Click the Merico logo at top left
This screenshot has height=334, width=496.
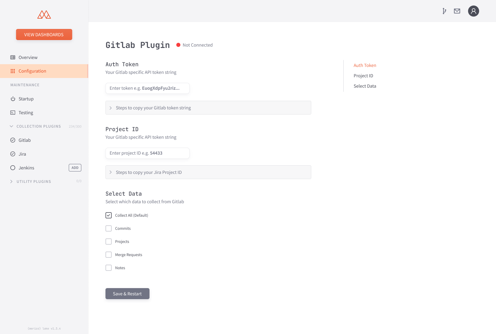tap(44, 15)
